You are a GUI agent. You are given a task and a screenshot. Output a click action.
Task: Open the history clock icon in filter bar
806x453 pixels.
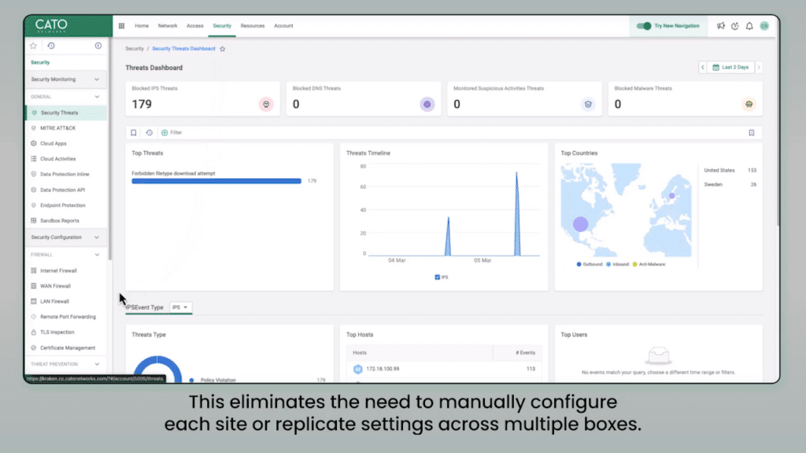tap(149, 133)
